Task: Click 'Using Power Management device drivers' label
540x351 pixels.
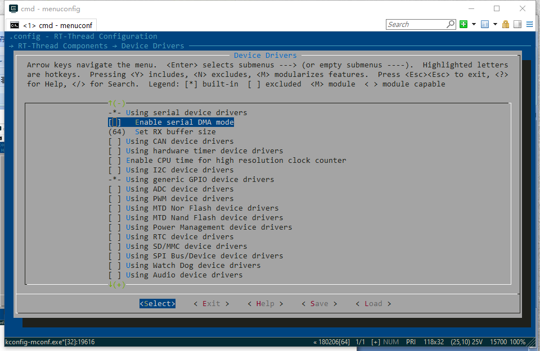Action: click(209, 227)
